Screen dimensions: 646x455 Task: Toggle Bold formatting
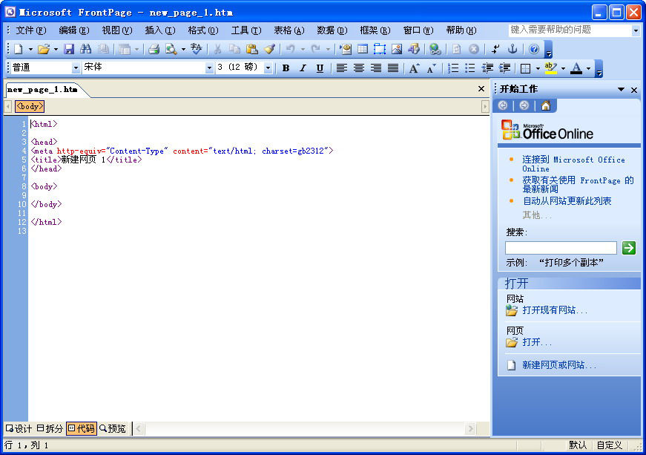[286, 68]
